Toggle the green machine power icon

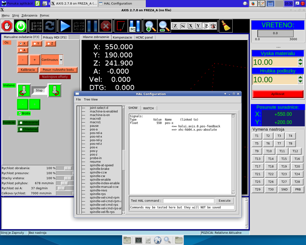coord(21,26)
